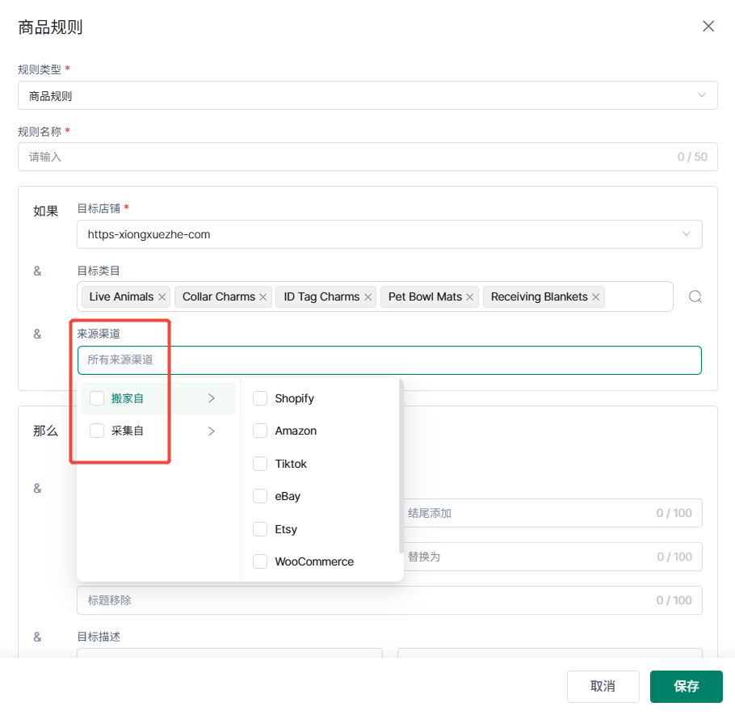Click the 目标类目 tag input box

375,297
